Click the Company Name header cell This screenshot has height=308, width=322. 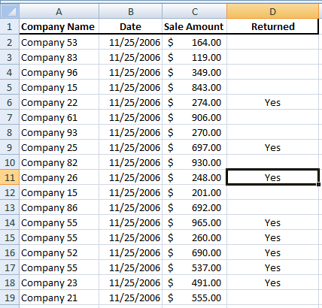(x=59, y=26)
